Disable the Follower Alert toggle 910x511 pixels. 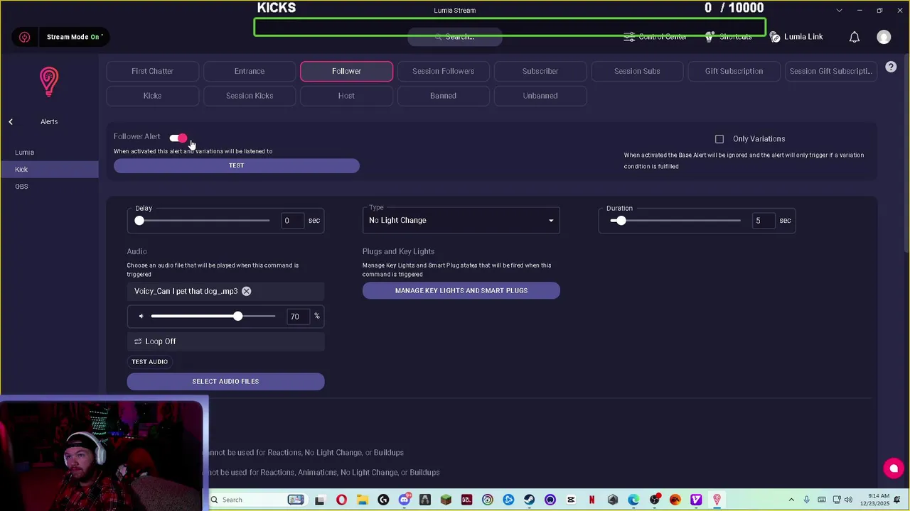(178, 138)
